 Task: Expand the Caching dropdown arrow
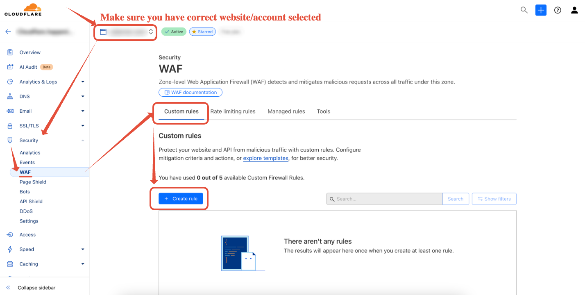coord(83,264)
